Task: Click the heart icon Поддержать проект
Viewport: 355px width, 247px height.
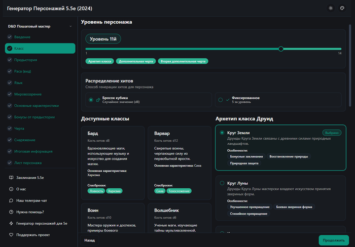Action: [11, 235]
